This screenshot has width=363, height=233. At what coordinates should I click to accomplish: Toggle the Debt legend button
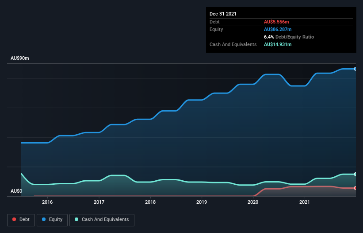(21, 220)
